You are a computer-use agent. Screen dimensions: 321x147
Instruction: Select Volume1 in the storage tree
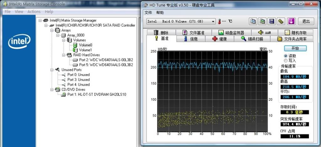tap(86, 50)
